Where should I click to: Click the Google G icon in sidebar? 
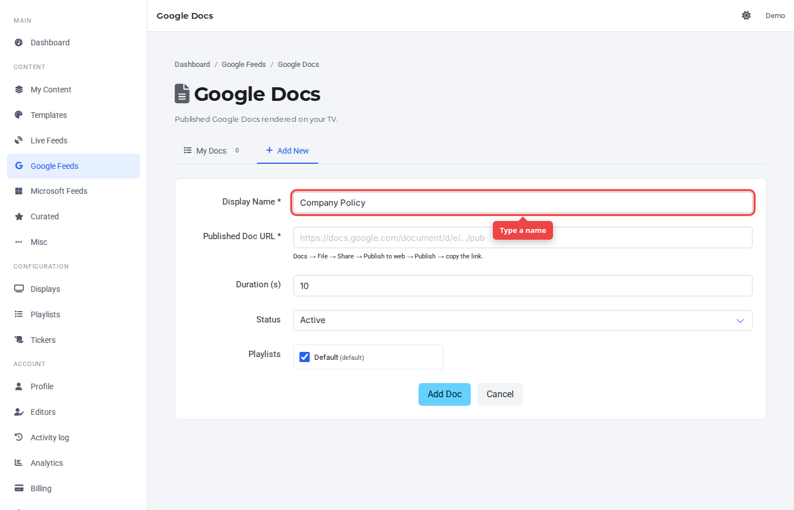(x=19, y=166)
